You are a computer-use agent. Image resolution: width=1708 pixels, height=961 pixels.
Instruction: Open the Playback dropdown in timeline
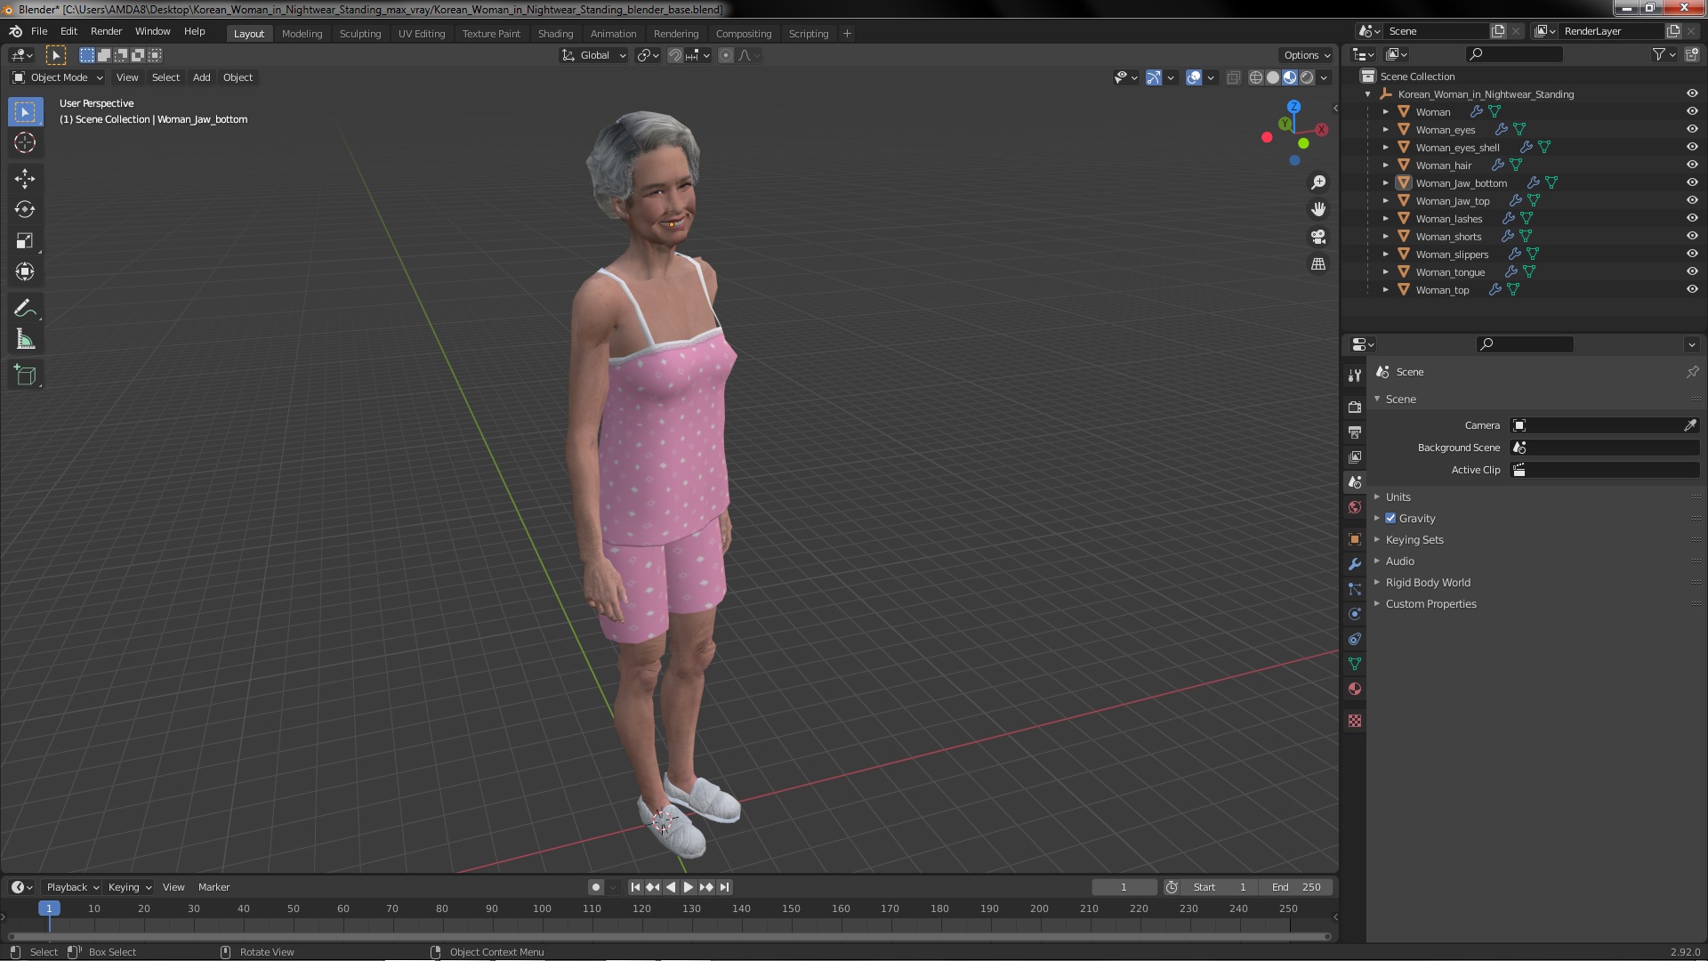[x=71, y=887]
